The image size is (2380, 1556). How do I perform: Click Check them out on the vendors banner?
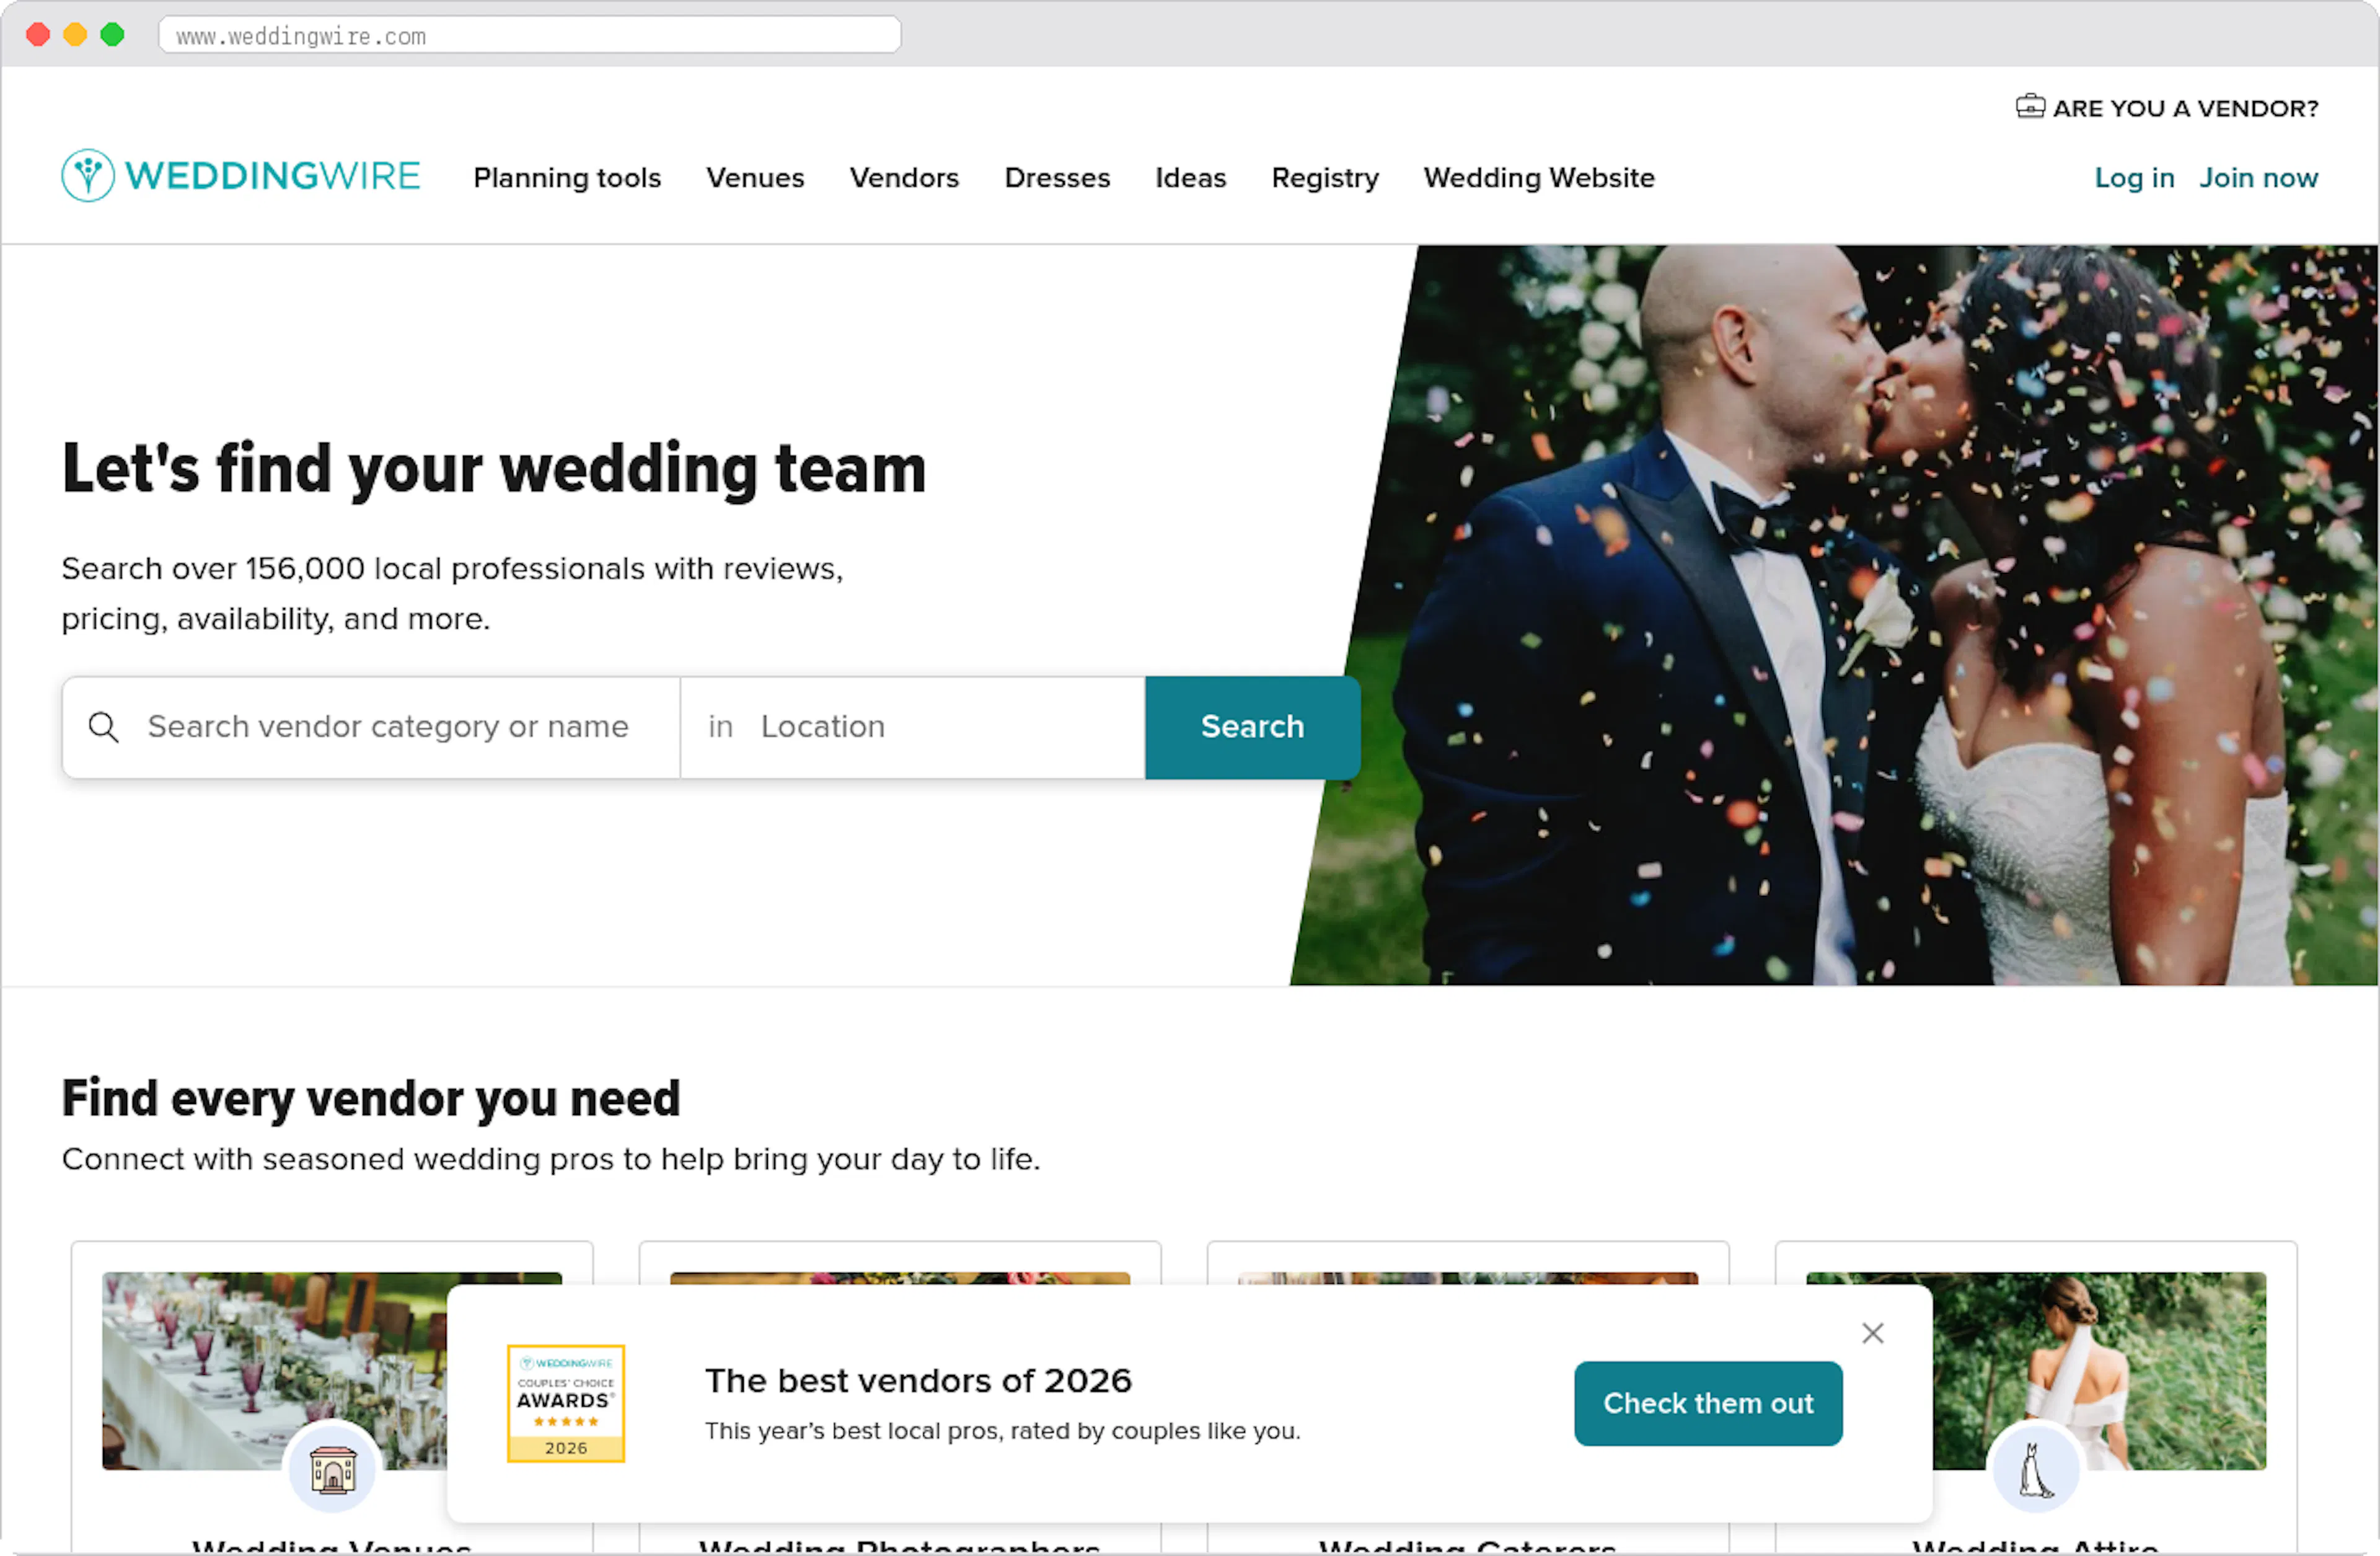(x=1707, y=1403)
